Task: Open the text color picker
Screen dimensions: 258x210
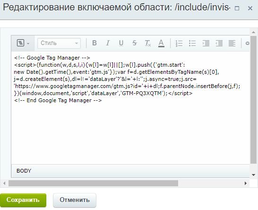Action: [161, 43]
